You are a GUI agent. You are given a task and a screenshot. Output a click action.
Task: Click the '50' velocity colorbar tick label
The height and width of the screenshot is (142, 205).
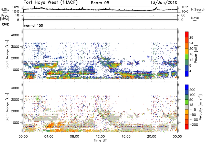(191, 100)
